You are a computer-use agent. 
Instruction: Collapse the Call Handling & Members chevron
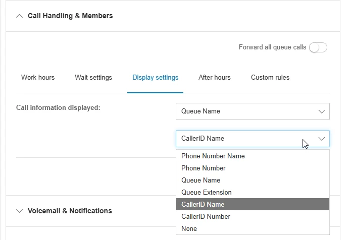point(20,16)
